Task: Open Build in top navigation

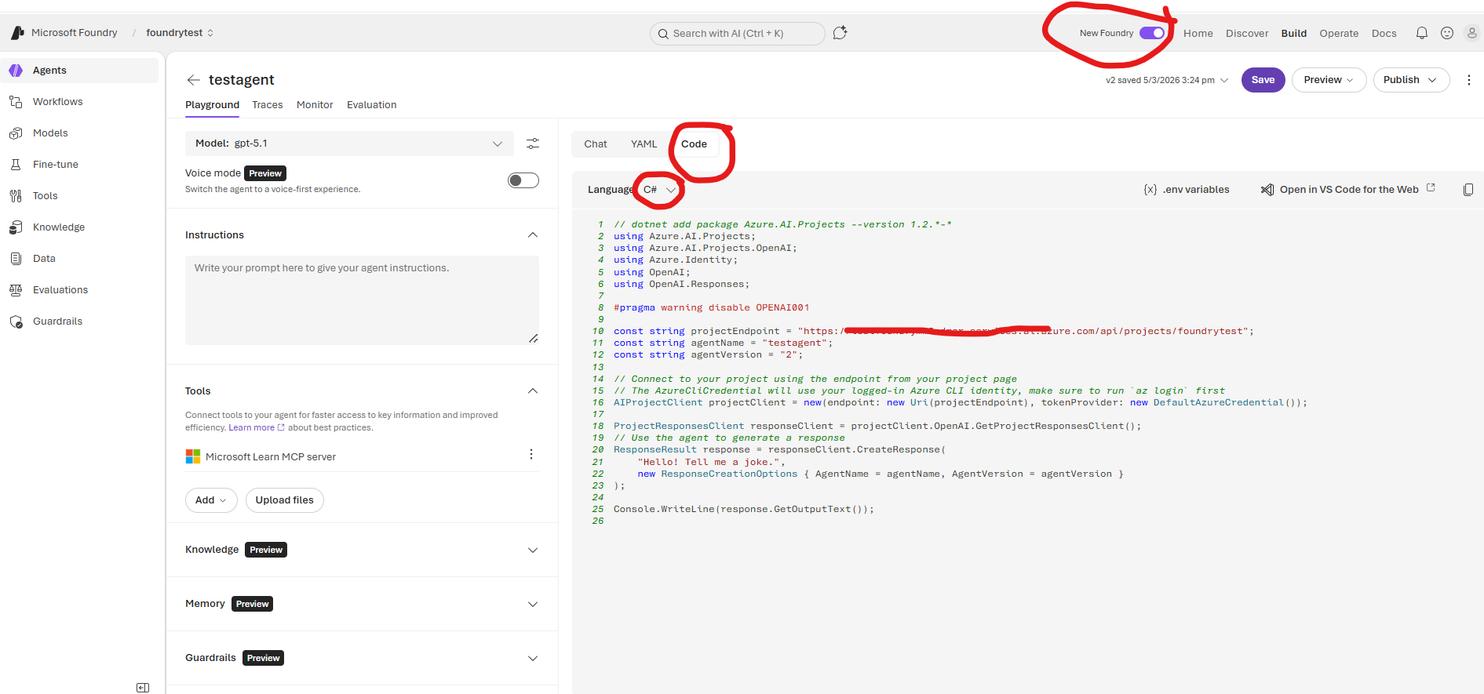Action: point(1293,34)
